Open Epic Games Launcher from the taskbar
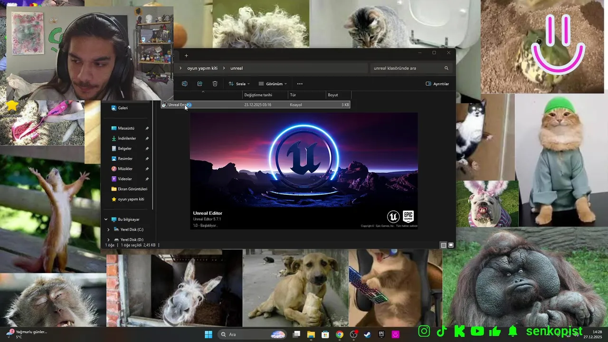The image size is (608, 342). (x=381, y=334)
